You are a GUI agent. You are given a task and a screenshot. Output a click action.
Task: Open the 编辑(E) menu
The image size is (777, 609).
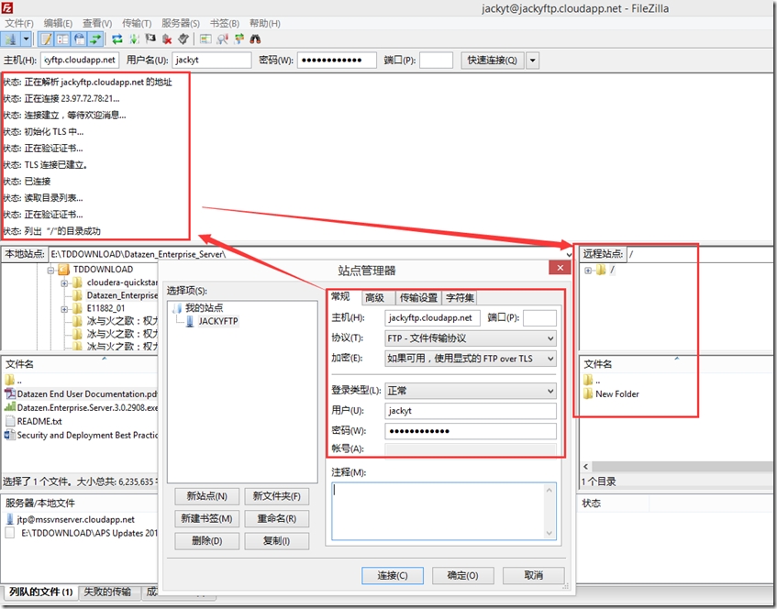click(x=58, y=23)
